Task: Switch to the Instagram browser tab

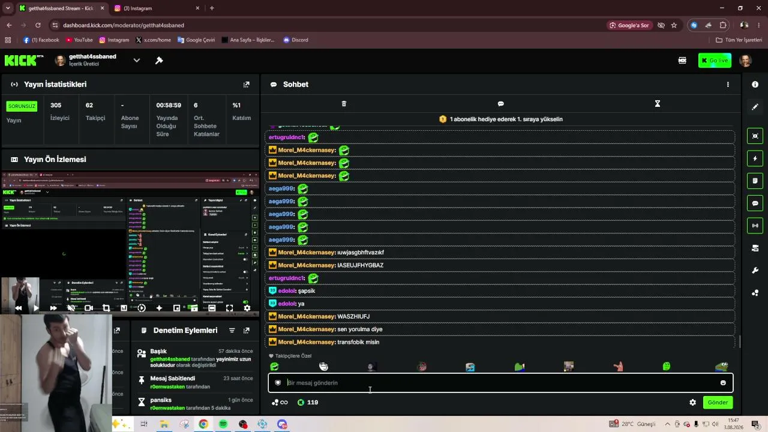Action: tap(155, 8)
